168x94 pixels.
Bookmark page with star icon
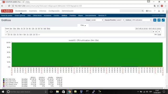[x=158, y=6]
